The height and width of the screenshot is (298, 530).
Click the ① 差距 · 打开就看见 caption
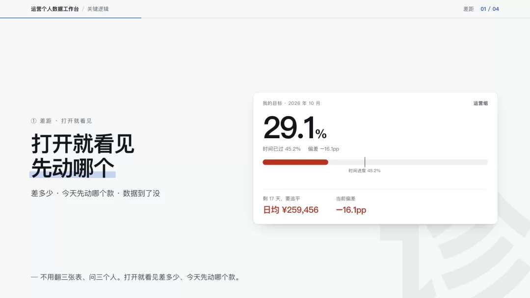(x=61, y=121)
